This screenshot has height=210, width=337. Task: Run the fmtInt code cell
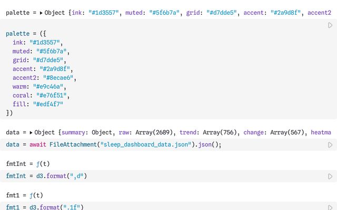(x=330, y=176)
